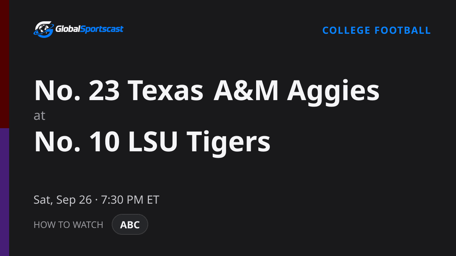Click the ABC channel badge

point(130,225)
